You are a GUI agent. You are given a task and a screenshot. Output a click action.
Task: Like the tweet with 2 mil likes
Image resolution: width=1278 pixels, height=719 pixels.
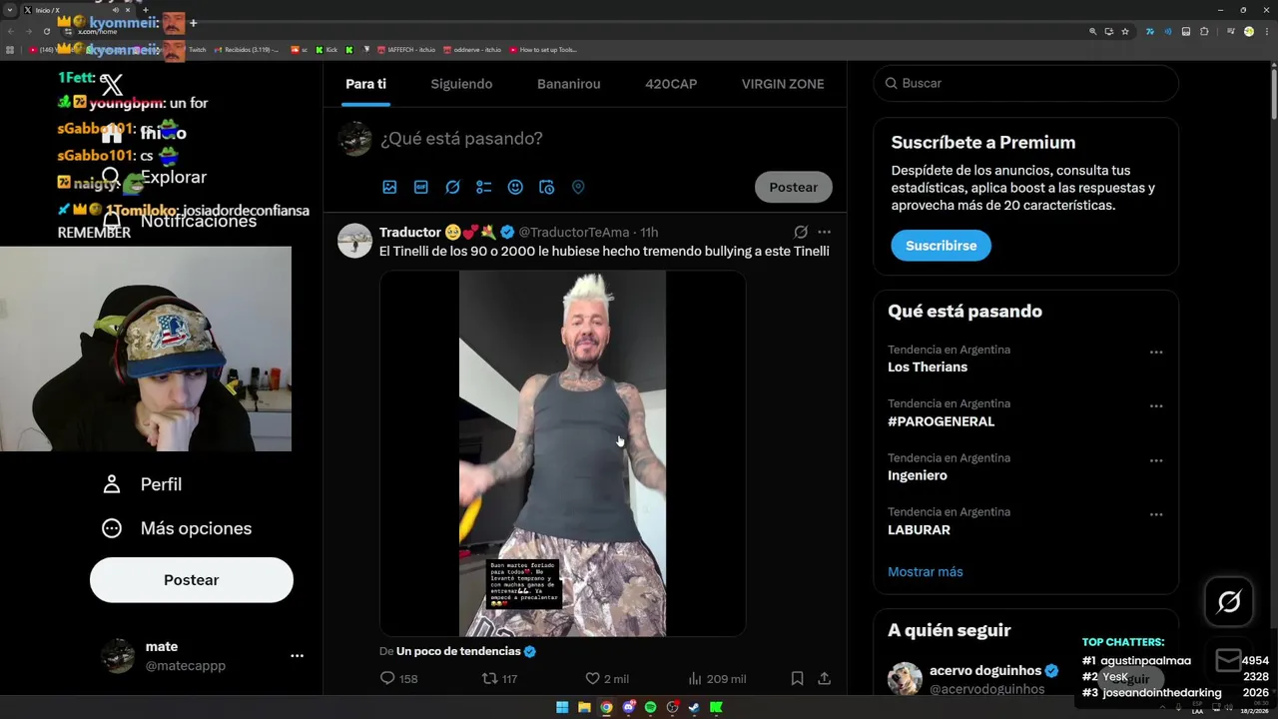click(607, 678)
